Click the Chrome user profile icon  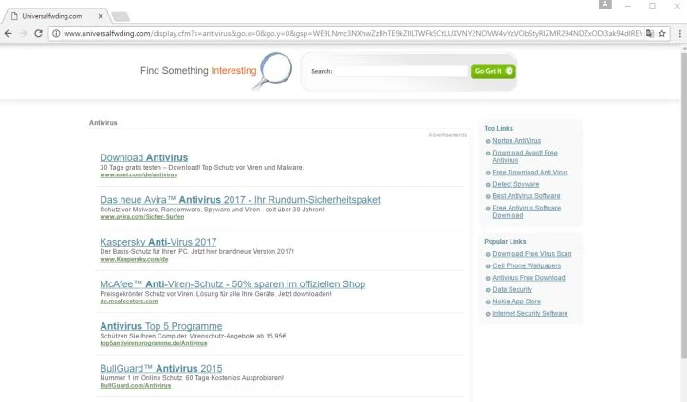click(x=605, y=5)
